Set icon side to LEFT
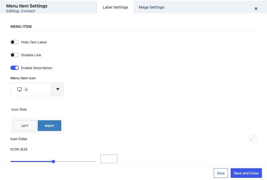 click(x=25, y=125)
